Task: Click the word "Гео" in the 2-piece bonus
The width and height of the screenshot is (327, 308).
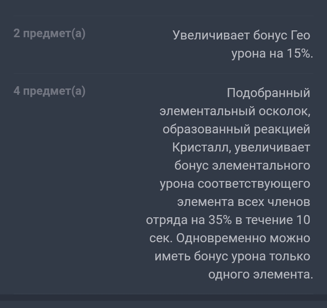Action: coord(300,35)
